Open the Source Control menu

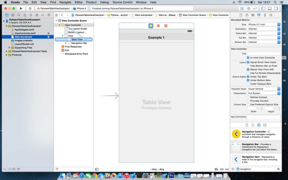pyautogui.click(x=122, y=2)
